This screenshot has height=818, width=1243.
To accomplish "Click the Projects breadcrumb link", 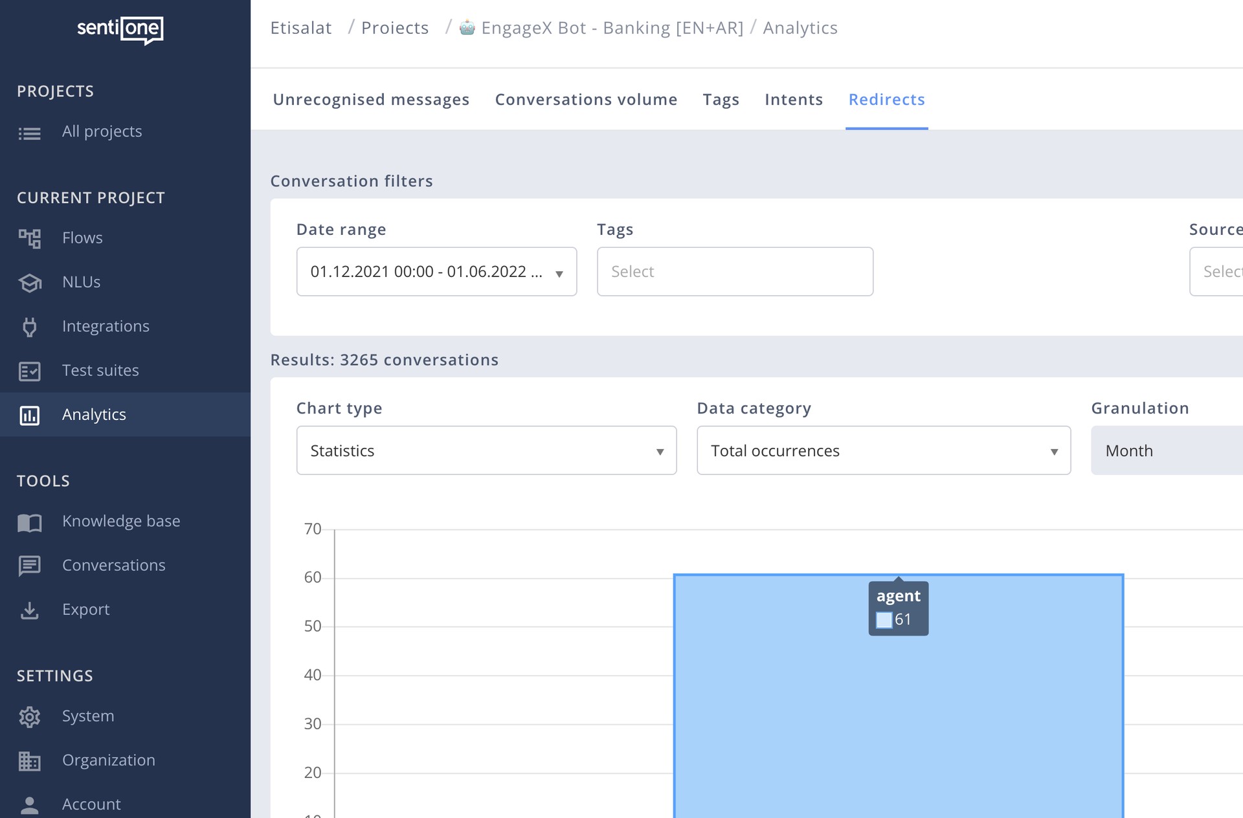I will coord(395,28).
